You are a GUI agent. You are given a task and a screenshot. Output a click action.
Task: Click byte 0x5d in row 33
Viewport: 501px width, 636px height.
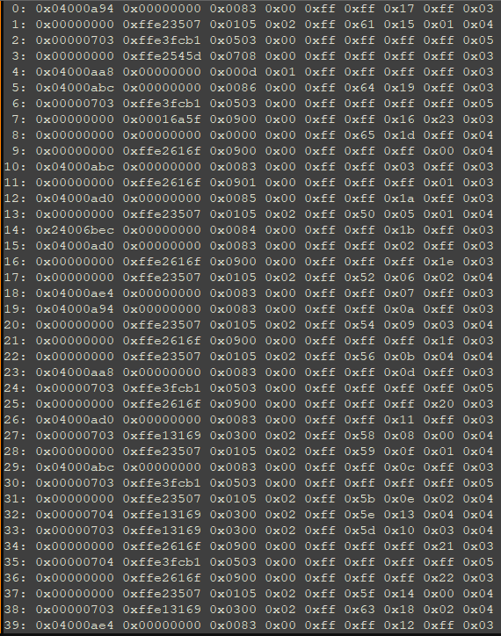click(359, 531)
